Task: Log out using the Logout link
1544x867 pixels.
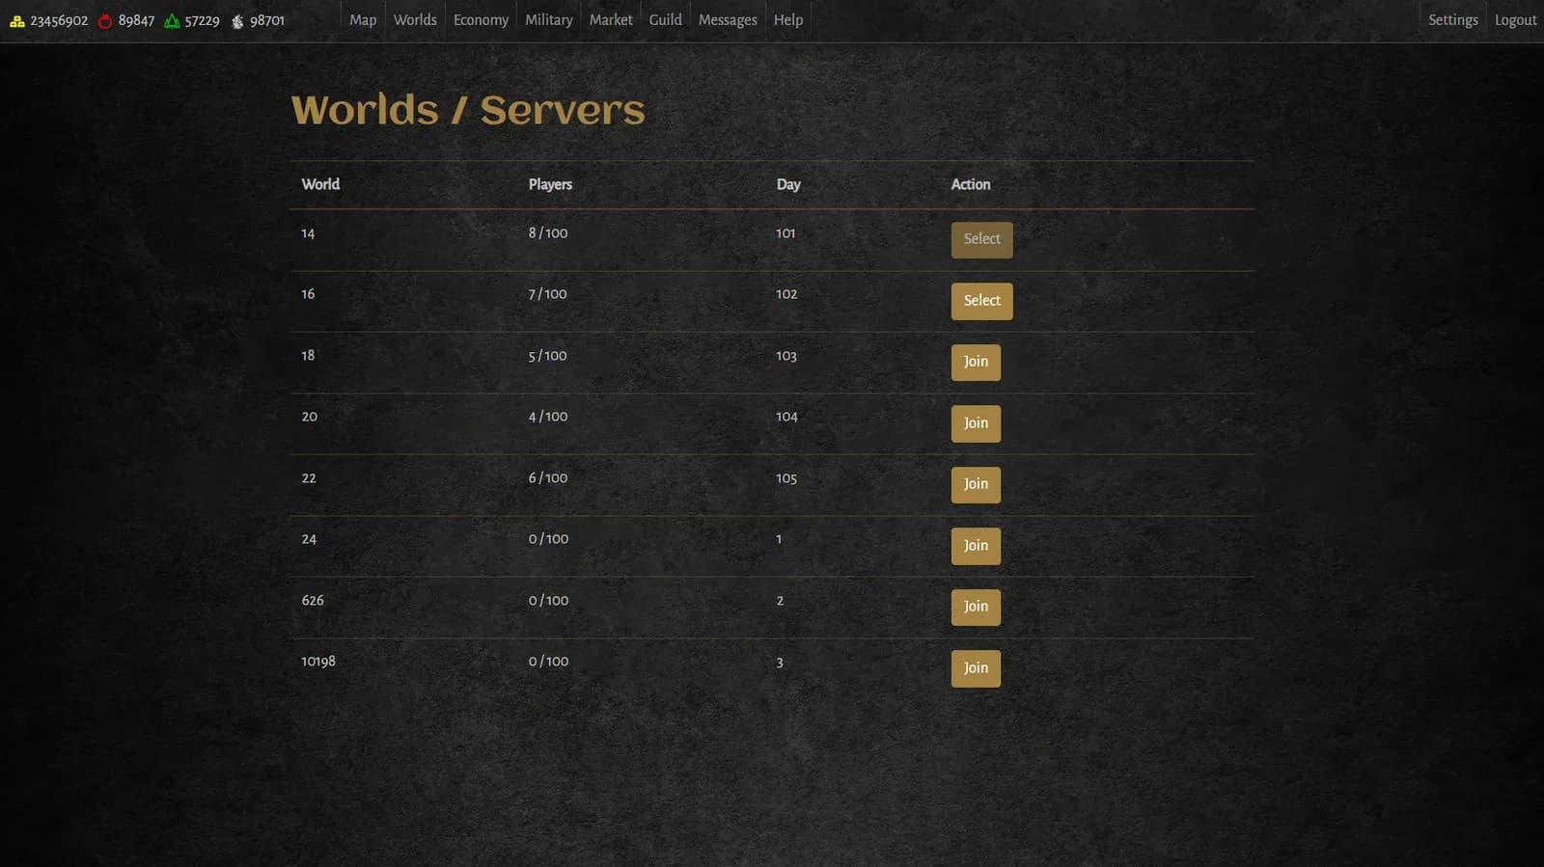Action: [x=1515, y=20]
